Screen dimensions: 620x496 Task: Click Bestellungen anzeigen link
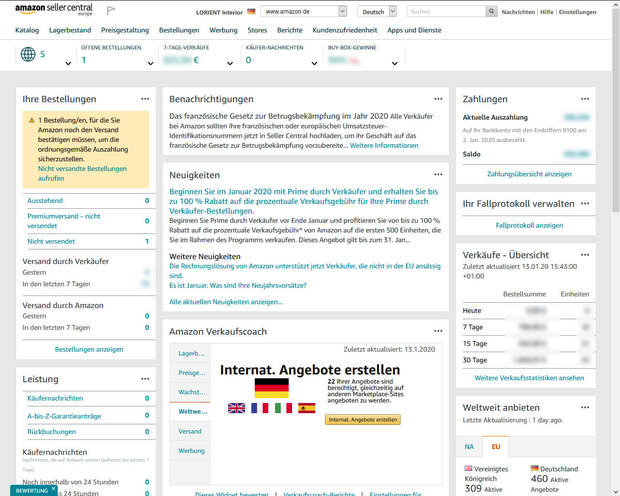89,349
